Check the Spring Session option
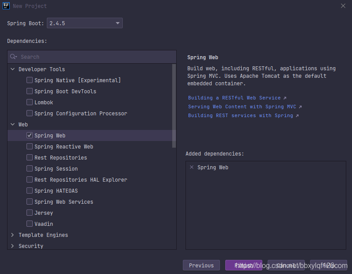The width and height of the screenshot is (352, 274). [30, 169]
